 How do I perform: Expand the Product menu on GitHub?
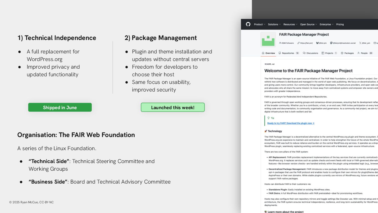pos(260,24)
